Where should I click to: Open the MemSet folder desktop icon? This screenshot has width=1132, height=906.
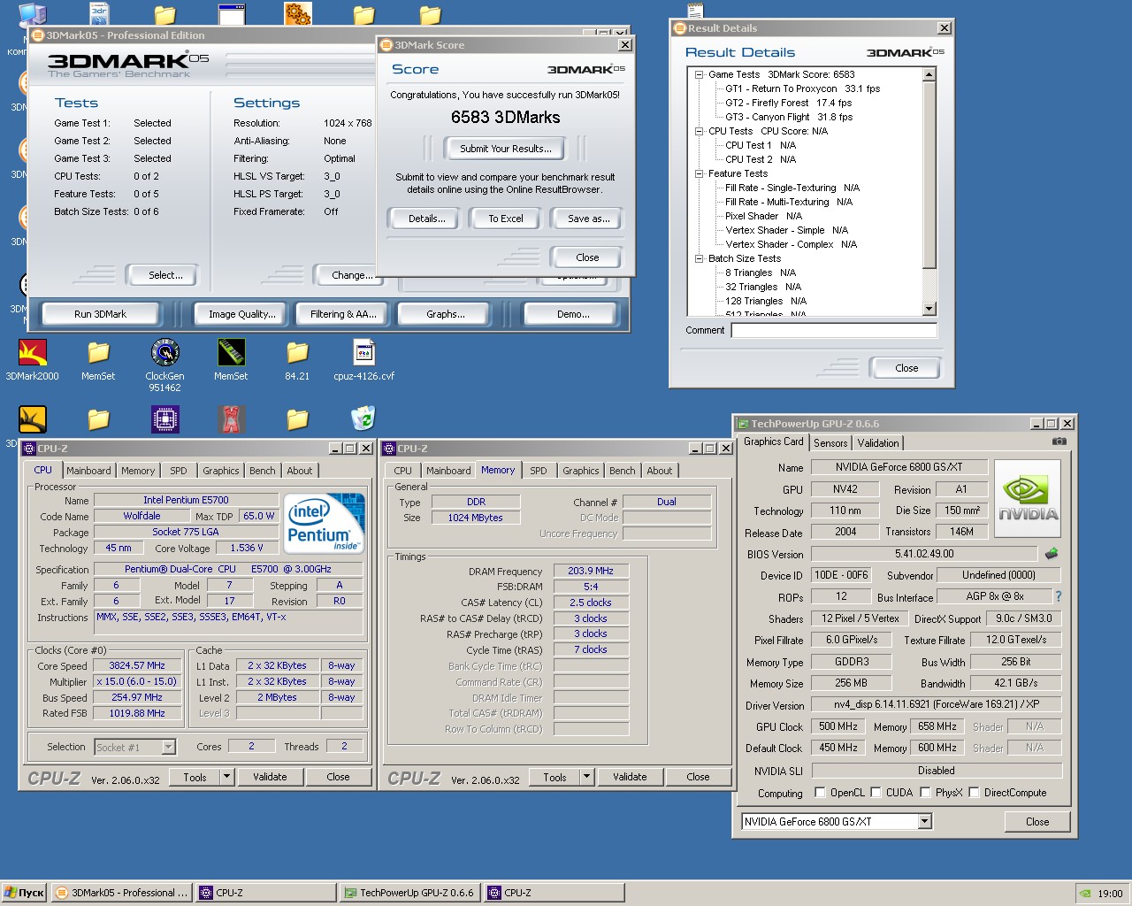(x=98, y=352)
